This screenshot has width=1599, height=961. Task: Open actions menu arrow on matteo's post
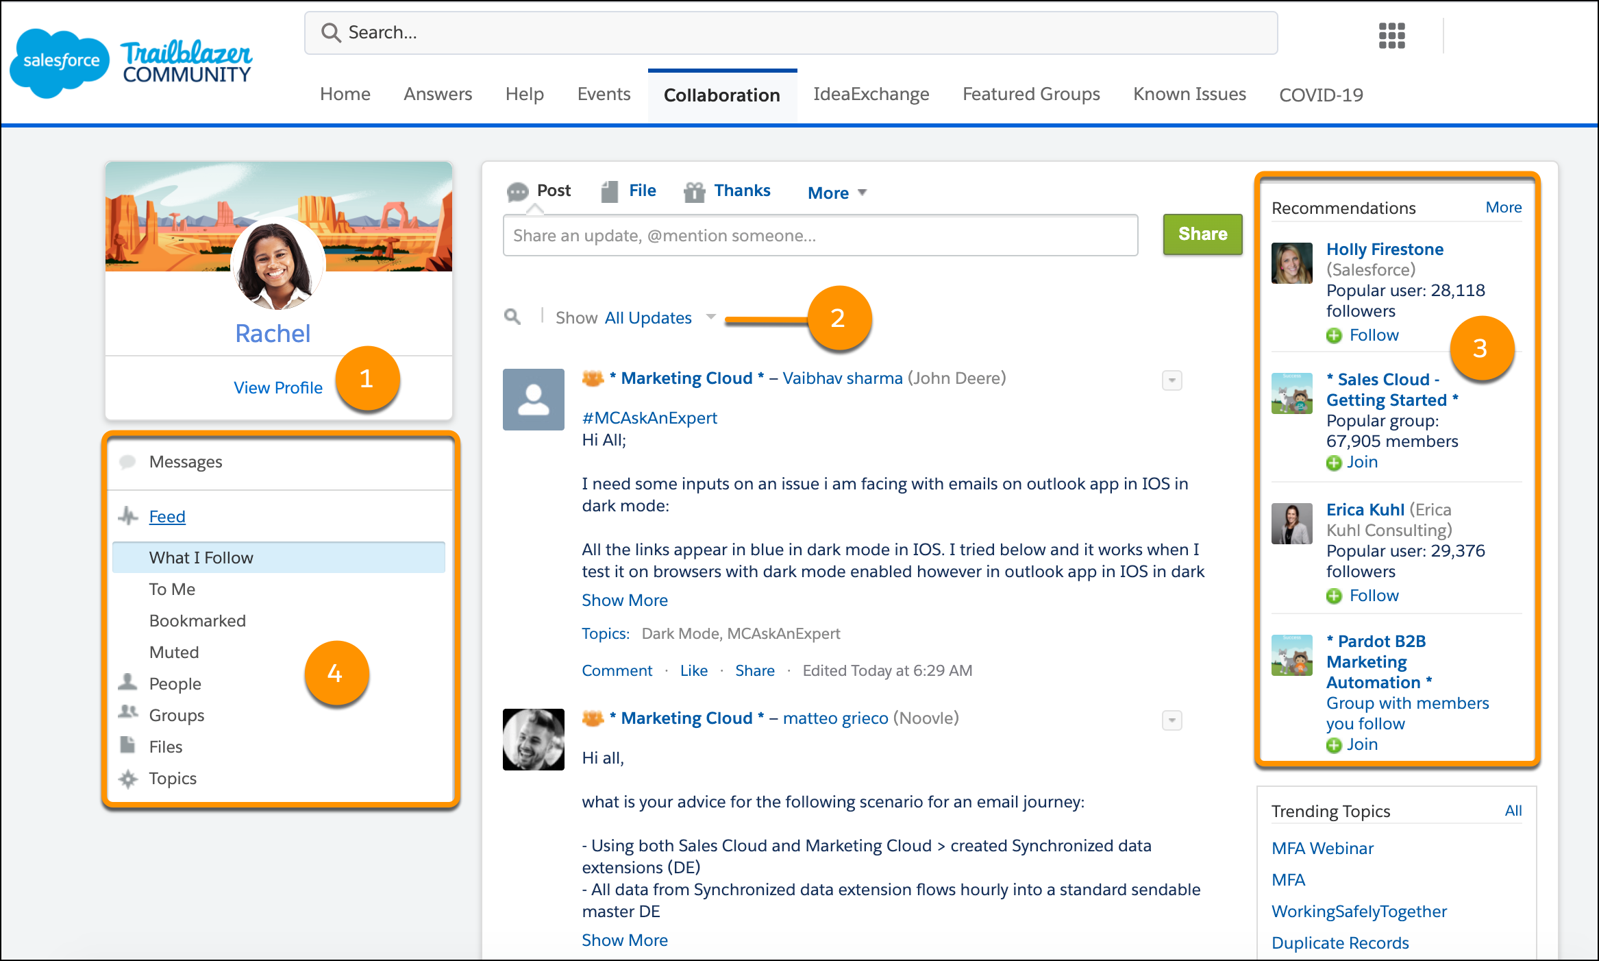click(x=1172, y=720)
